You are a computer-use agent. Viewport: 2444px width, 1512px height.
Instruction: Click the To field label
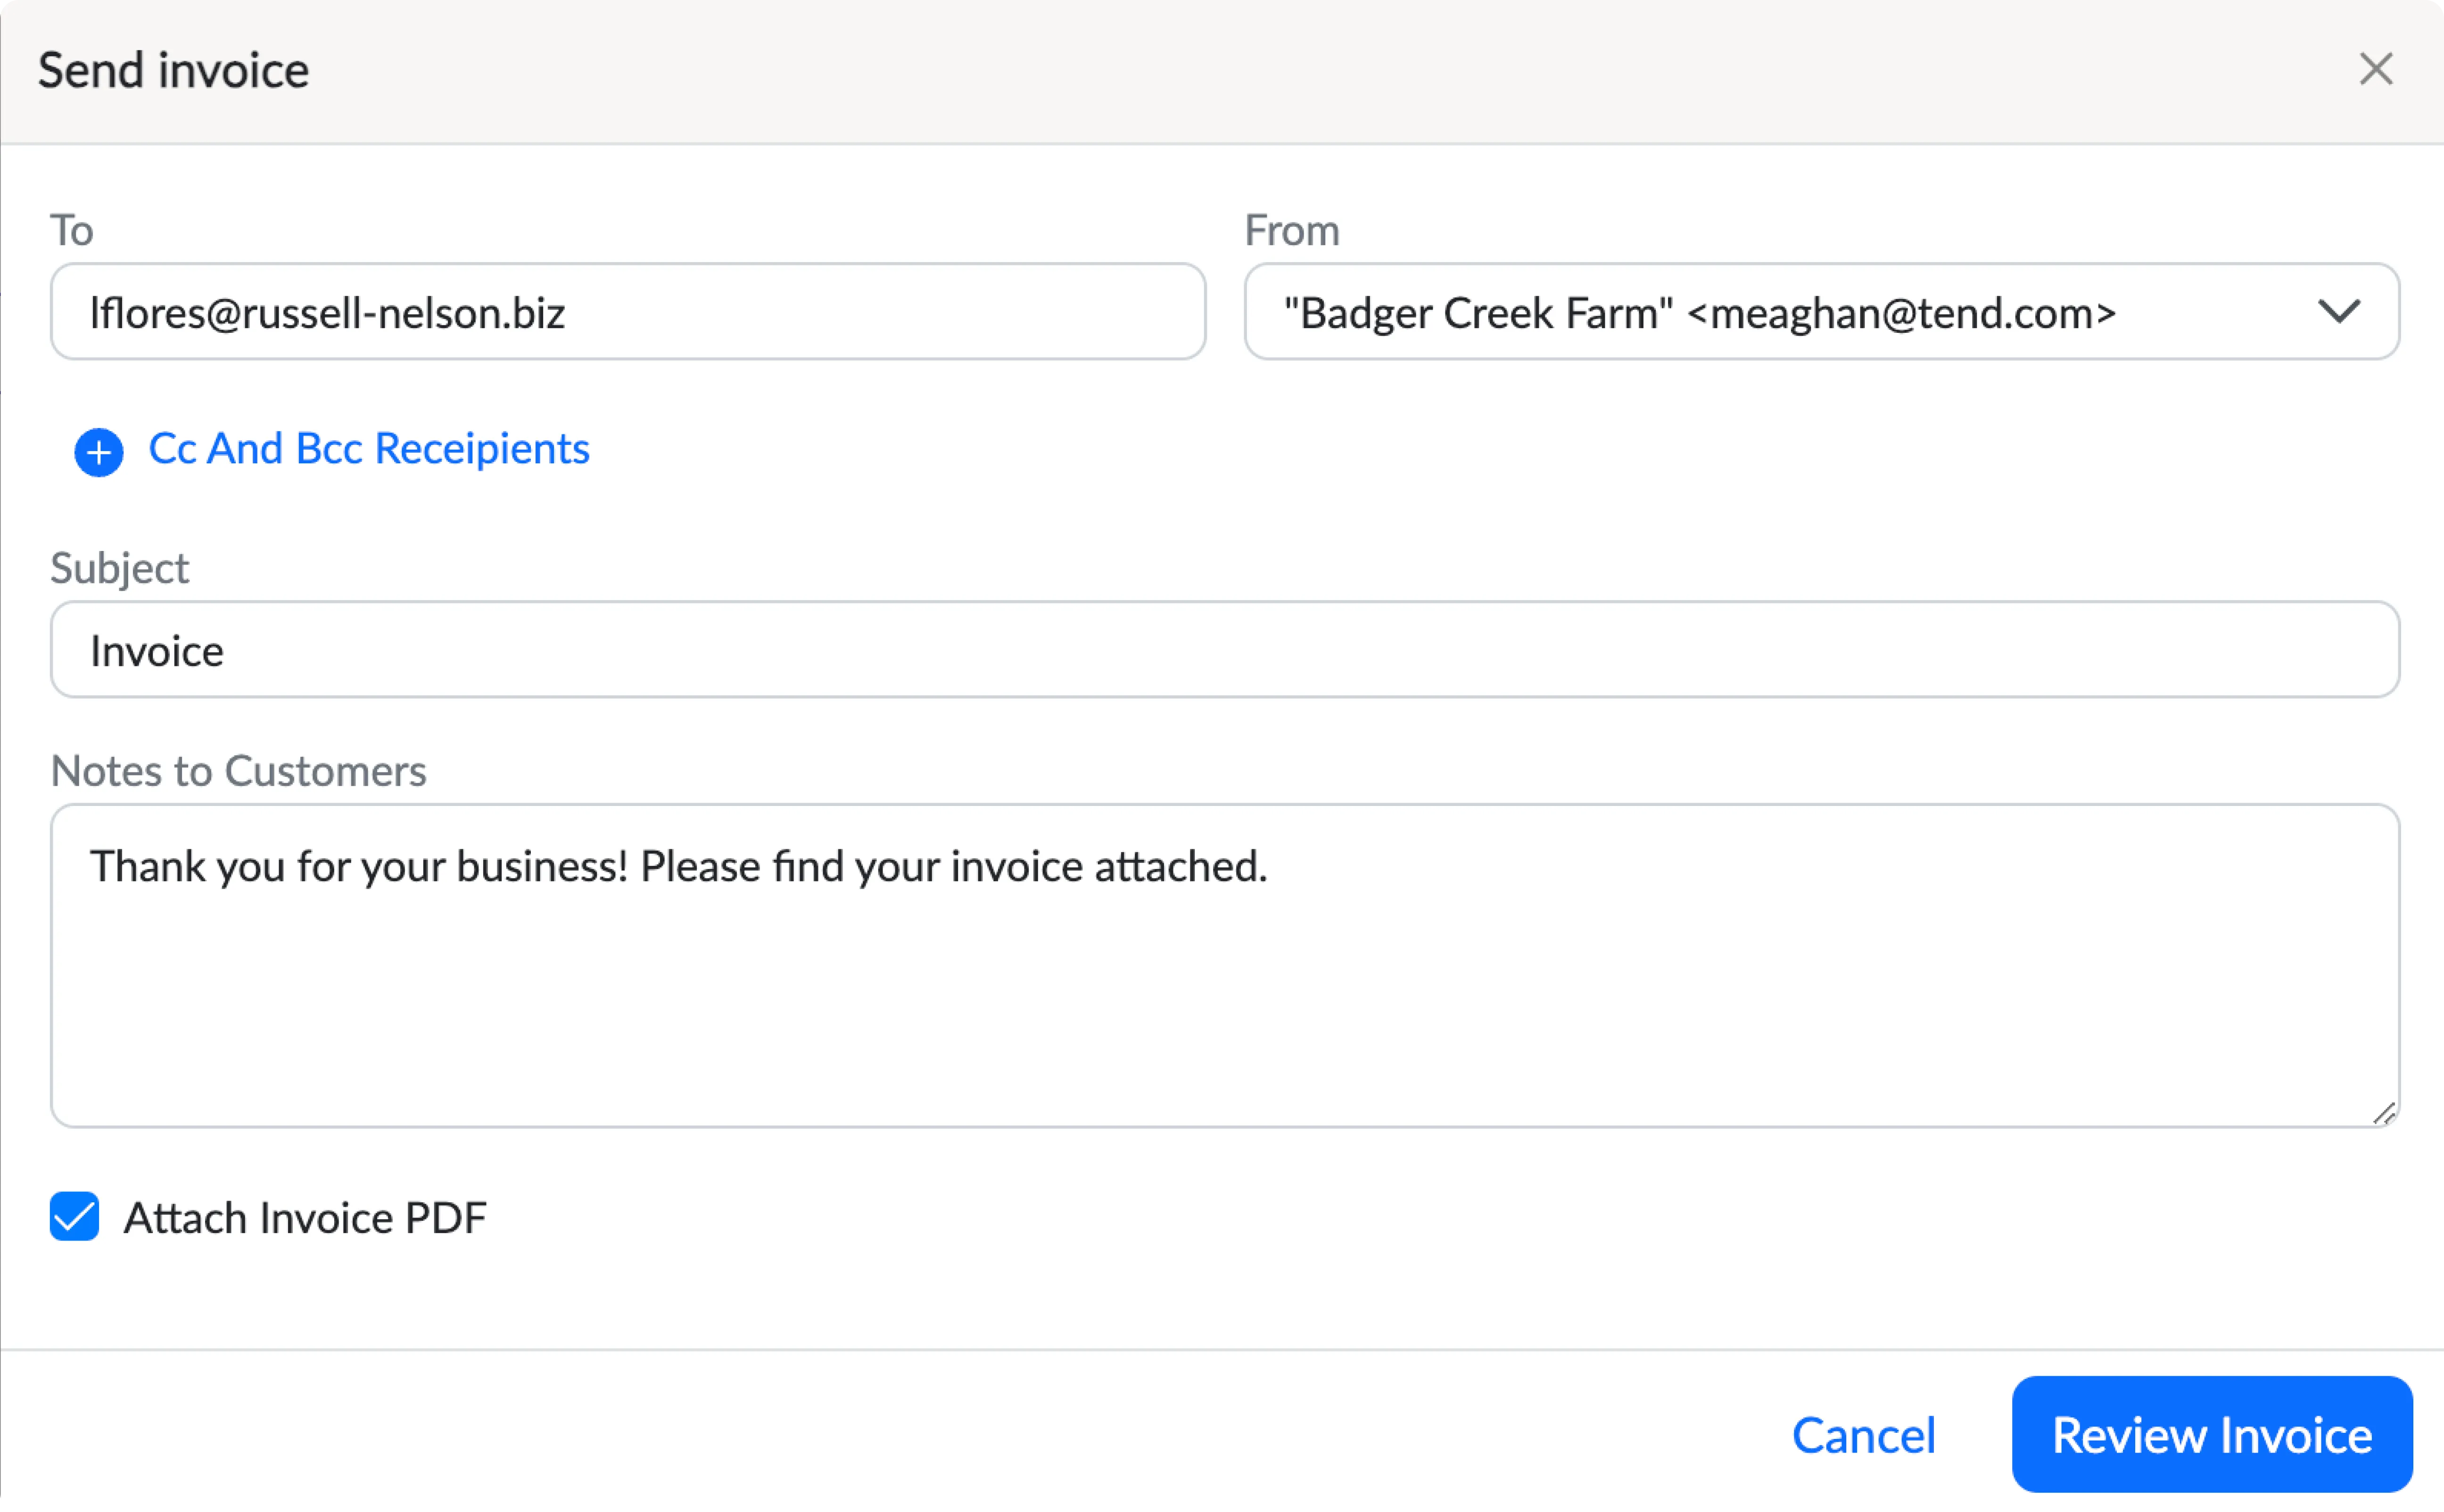(x=72, y=231)
